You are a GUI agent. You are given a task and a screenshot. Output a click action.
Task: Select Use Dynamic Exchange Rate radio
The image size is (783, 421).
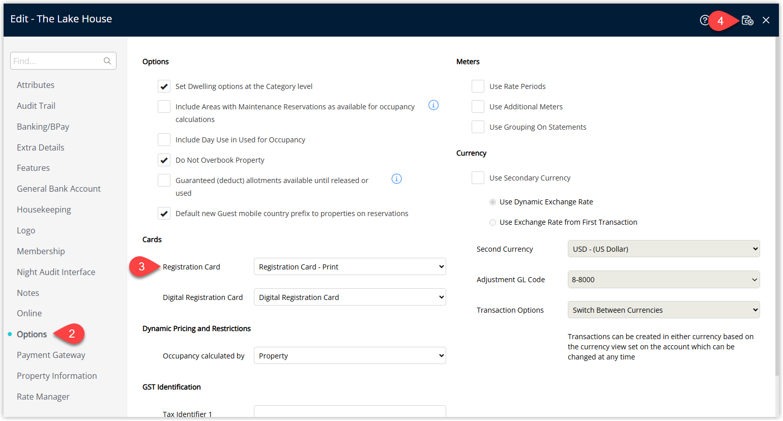(x=492, y=202)
